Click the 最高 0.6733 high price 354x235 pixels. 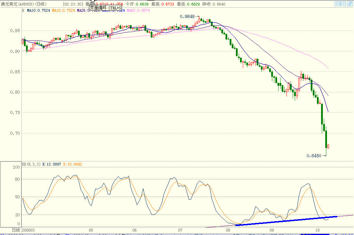(162, 4)
